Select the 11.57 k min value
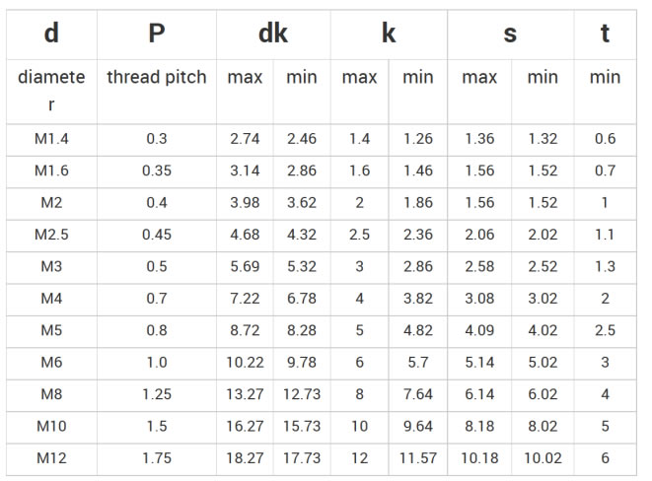The image size is (652, 481). click(418, 458)
